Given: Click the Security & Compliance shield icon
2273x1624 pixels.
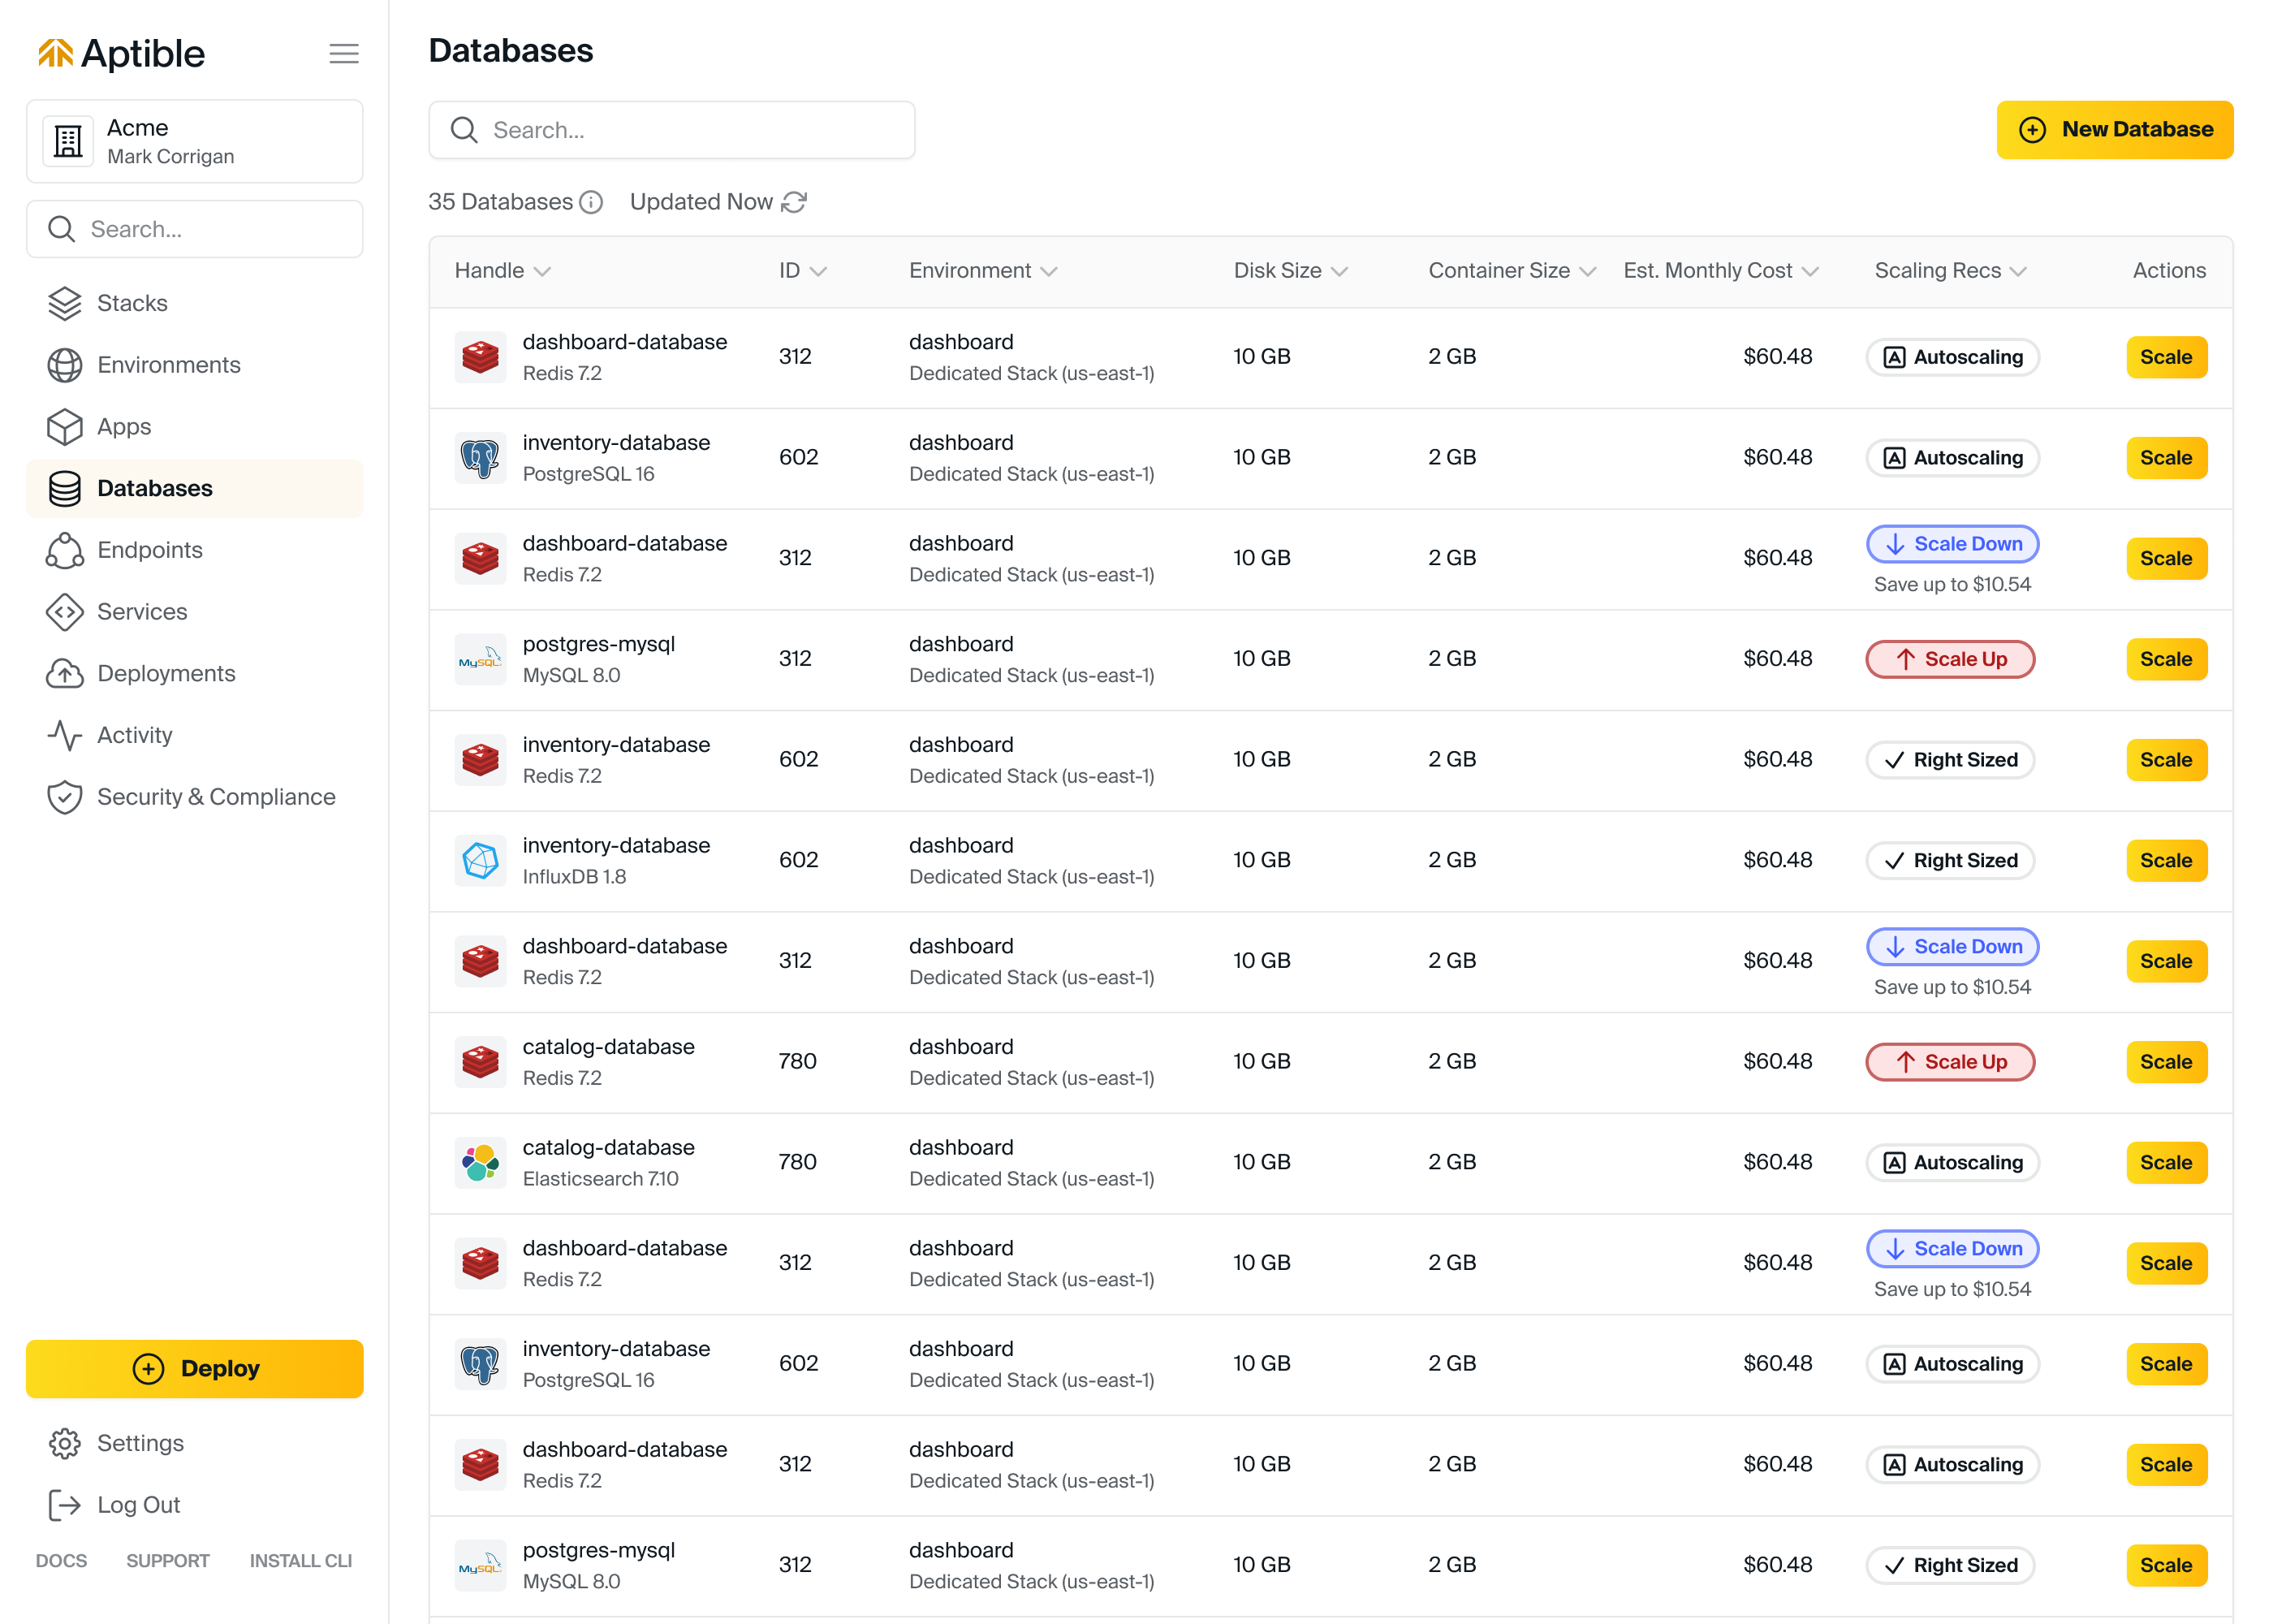Looking at the screenshot, I should tap(65, 797).
